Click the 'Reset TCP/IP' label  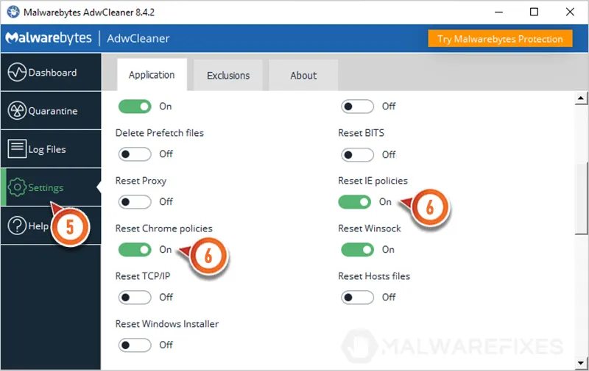(x=143, y=276)
